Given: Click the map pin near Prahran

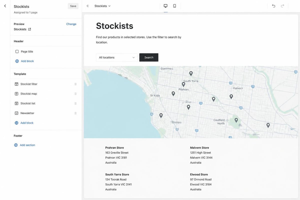Looking at the screenshot, I should coord(183,84).
